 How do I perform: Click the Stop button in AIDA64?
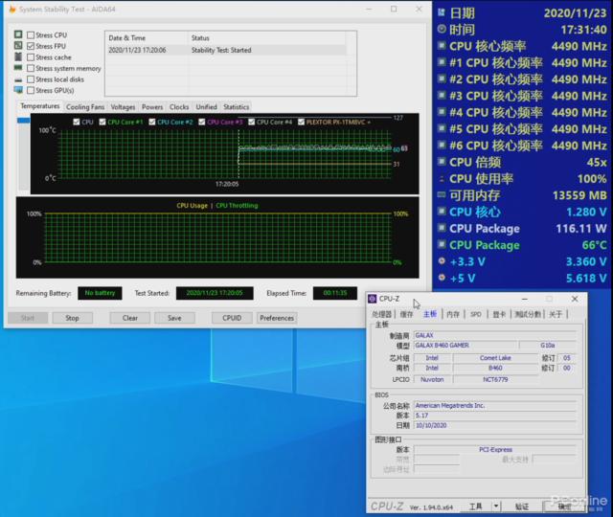tap(73, 318)
